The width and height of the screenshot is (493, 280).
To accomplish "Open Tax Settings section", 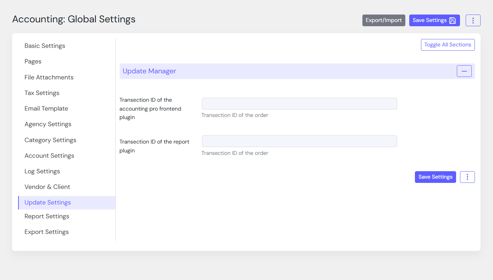I will pos(42,93).
